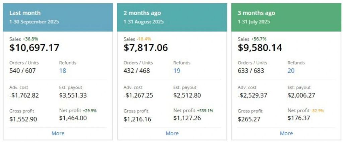Click September net profit $1,464.00
343x142 pixels.
point(73,118)
